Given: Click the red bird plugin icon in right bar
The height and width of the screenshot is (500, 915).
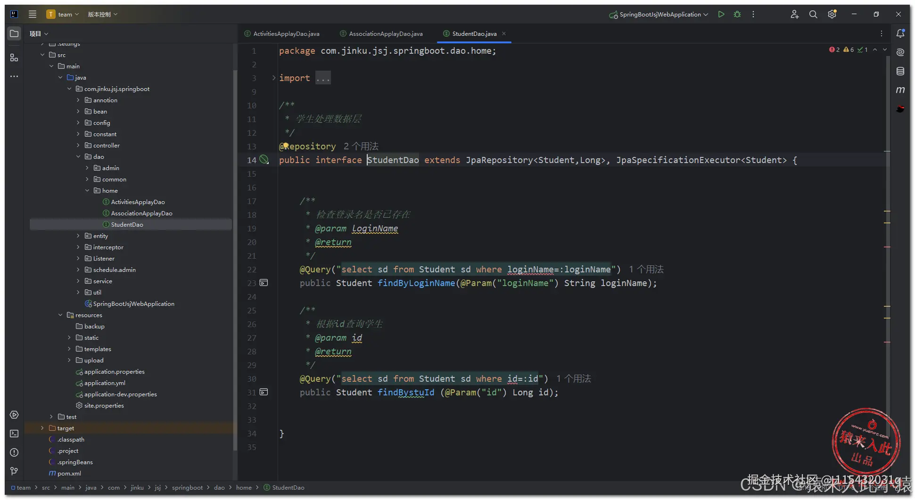Looking at the screenshot, I should [900, 109].
